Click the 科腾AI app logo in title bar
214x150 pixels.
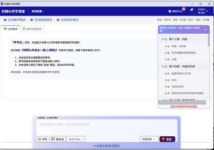2,4
